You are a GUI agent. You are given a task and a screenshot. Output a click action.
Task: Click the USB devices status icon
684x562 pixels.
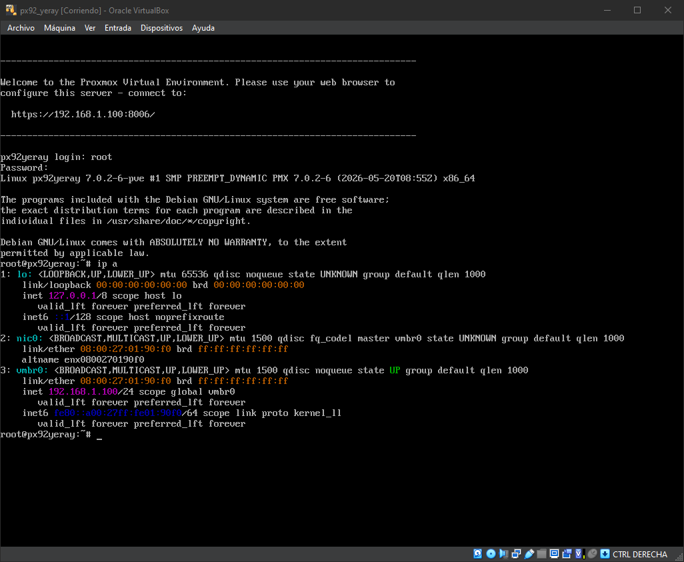[x=529, y=554]
